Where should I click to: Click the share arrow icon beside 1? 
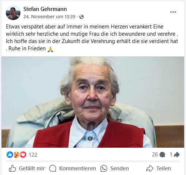pyautogui.click(x=177, y=155)
